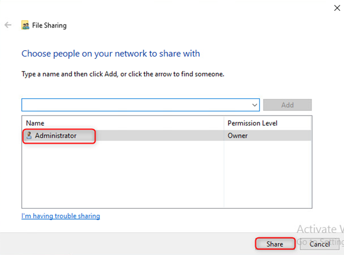Click the Name column header
Viewport: 344px width, 255px height.
[35, 123]
